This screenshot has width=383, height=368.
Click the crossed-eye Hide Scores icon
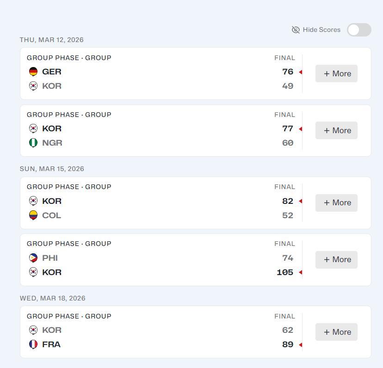[296, 30]
